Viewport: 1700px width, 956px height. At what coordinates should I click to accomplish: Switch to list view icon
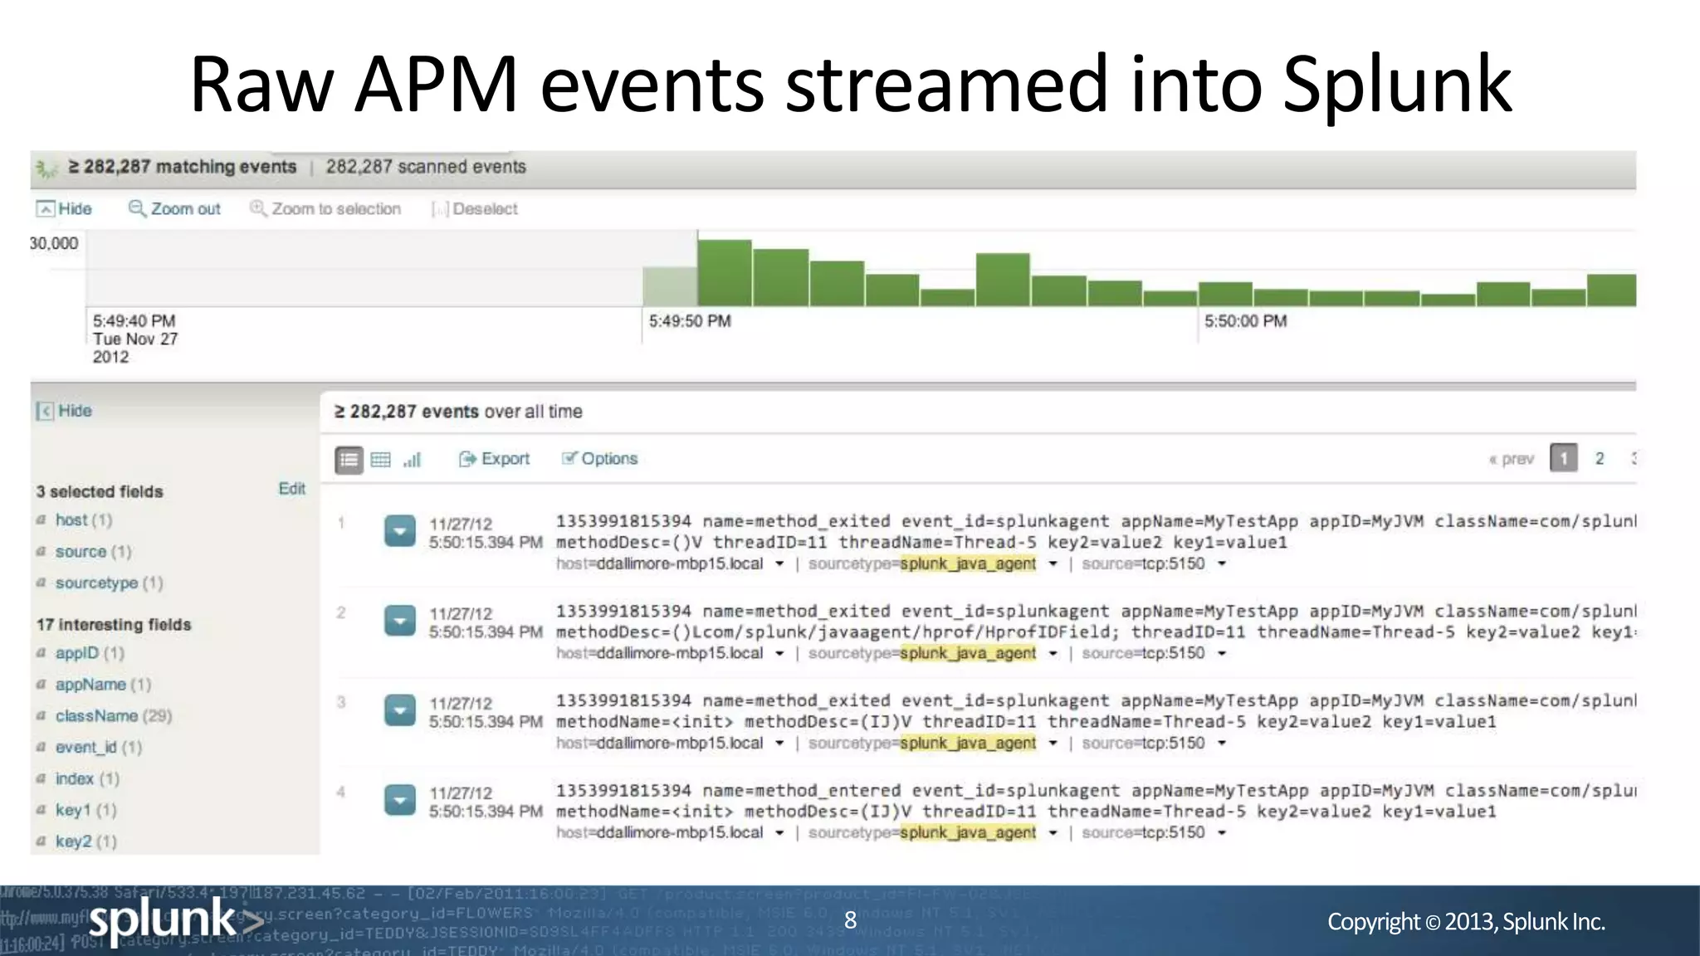click(349, 459)
